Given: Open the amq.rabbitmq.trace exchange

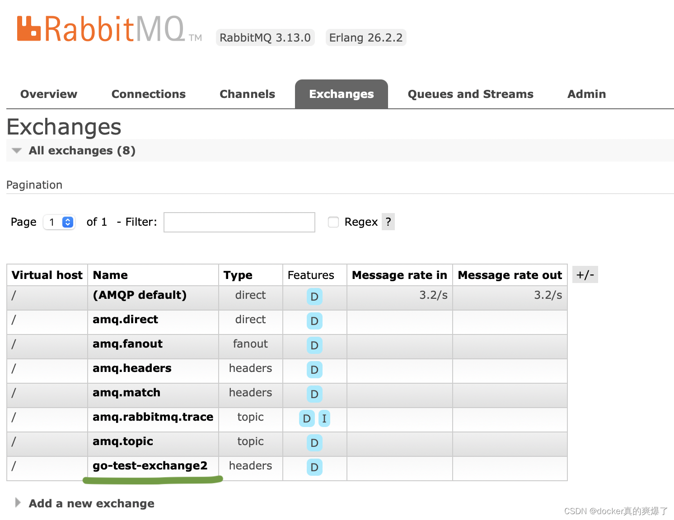Looking at the screenshot, I should pyautogui.click(x=153, y=417).
